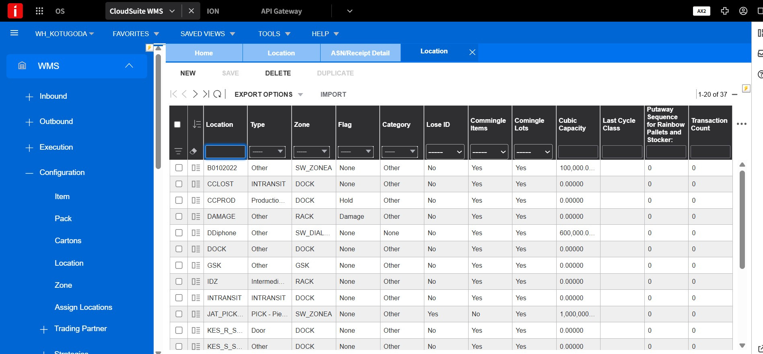This screenshot has height=354, width=763.
Task: Click the sort order icon in header
Action: point(196,124)
